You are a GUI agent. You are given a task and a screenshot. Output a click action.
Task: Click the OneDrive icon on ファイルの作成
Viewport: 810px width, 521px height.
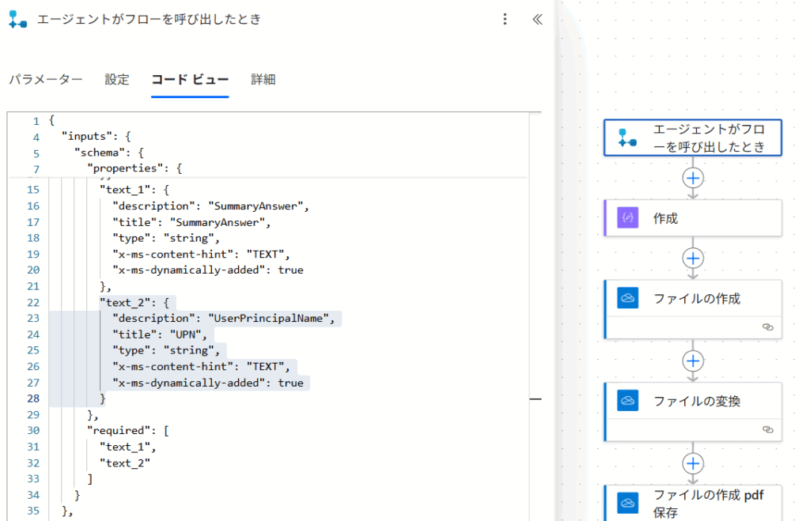(x=628, y=298)
